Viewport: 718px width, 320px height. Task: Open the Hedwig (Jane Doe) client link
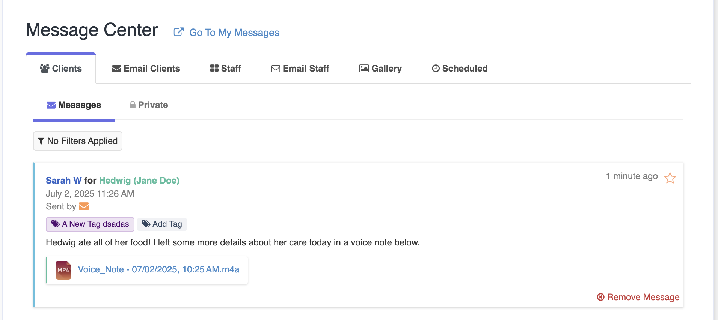point(139,181)
